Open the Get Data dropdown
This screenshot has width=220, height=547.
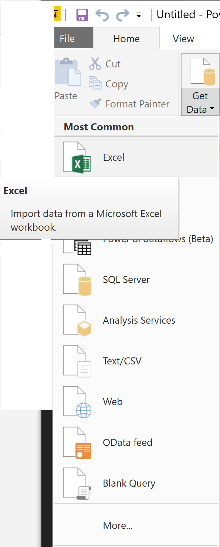tap(200, 103)
